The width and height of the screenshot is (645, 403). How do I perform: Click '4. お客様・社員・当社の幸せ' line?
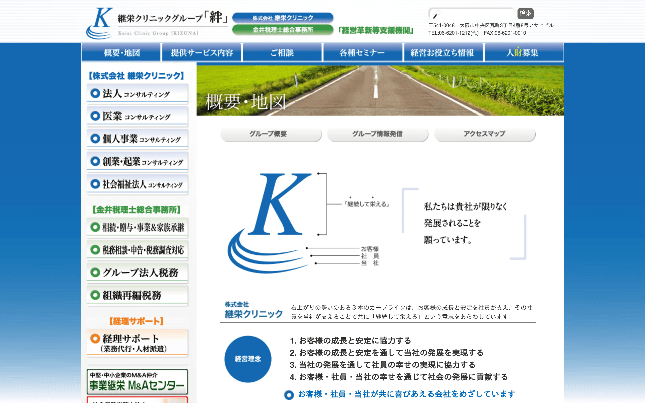coord(399,377)
